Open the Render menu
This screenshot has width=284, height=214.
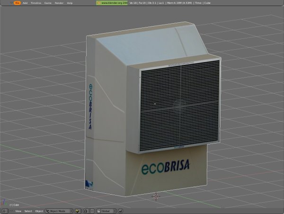point(59,3)
